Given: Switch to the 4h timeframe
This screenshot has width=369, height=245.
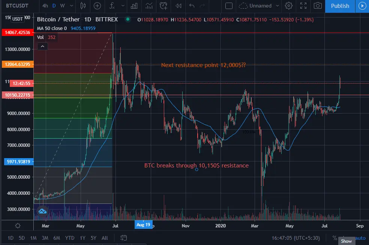Looking at the screenshot, I should (x=45, y=6).
